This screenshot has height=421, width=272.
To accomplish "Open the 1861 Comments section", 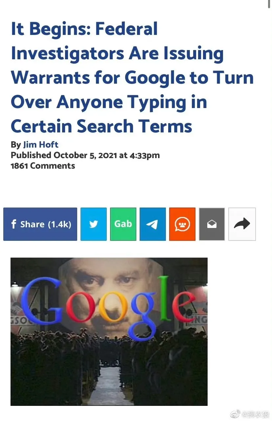I will click(x=43, y=166).
